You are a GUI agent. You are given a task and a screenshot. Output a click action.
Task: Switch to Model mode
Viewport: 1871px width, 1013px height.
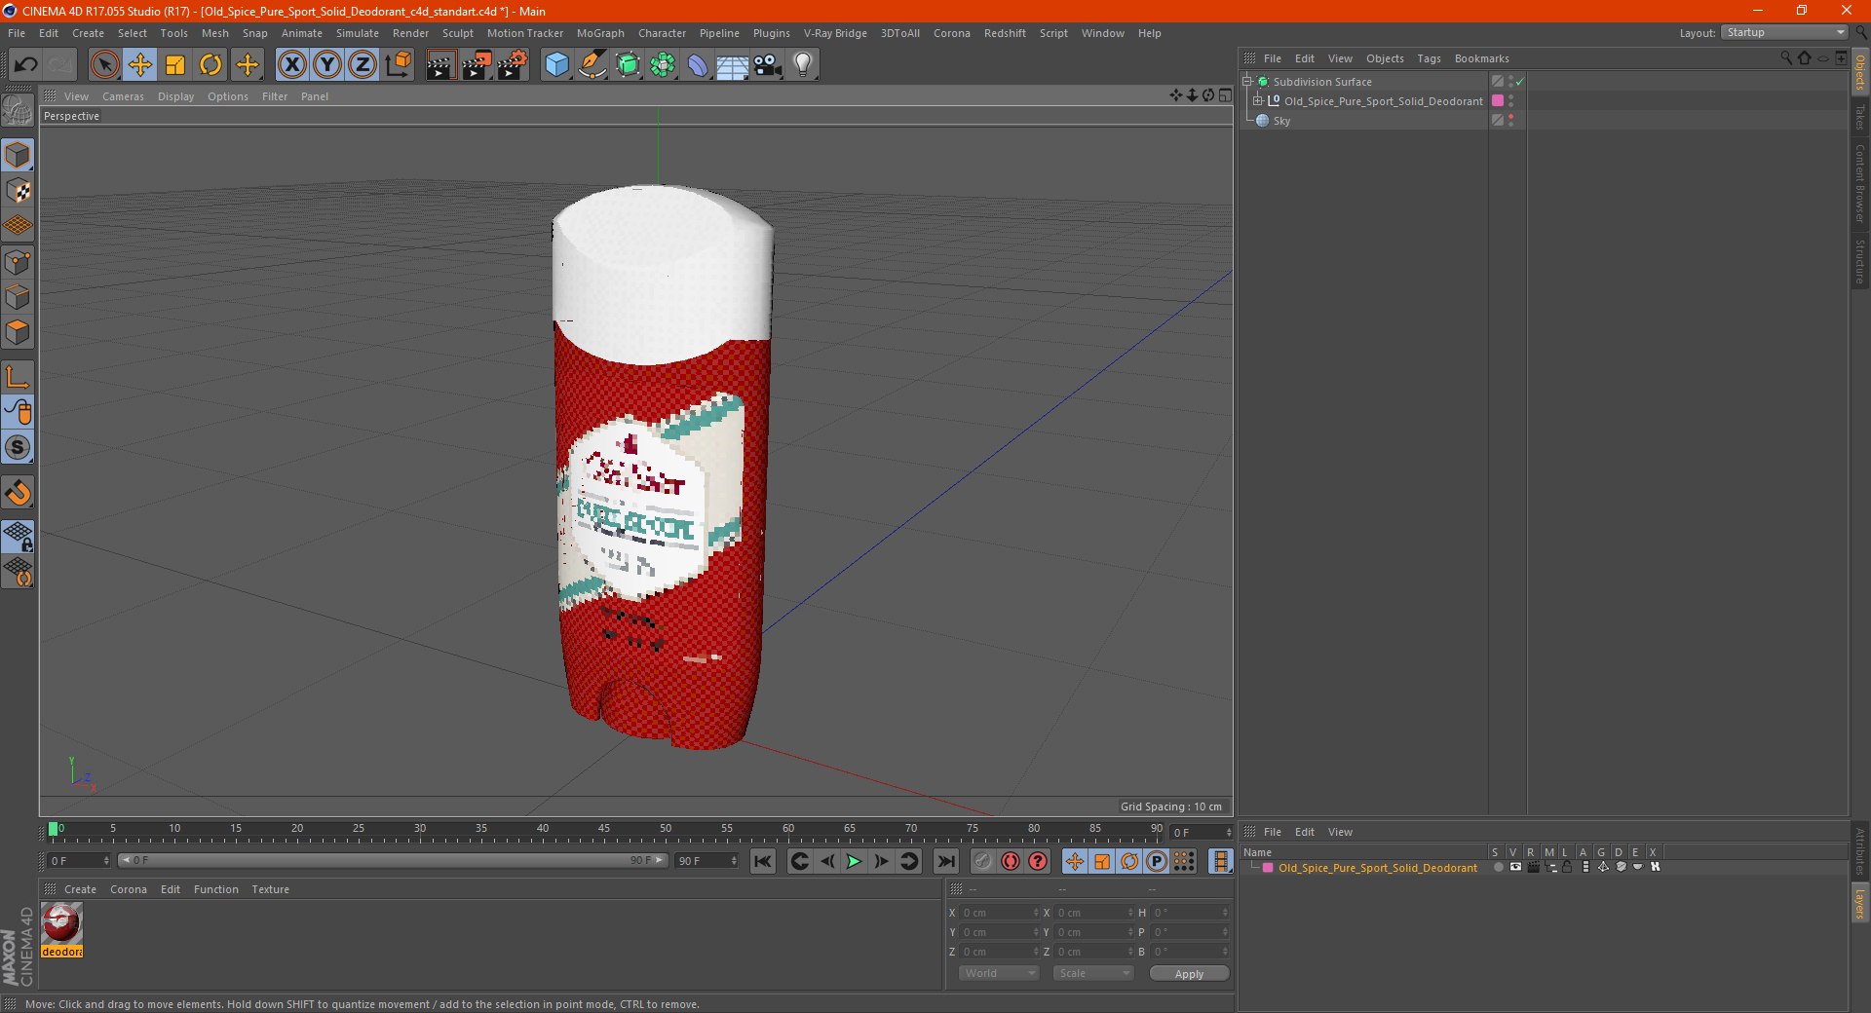(18, 156)
